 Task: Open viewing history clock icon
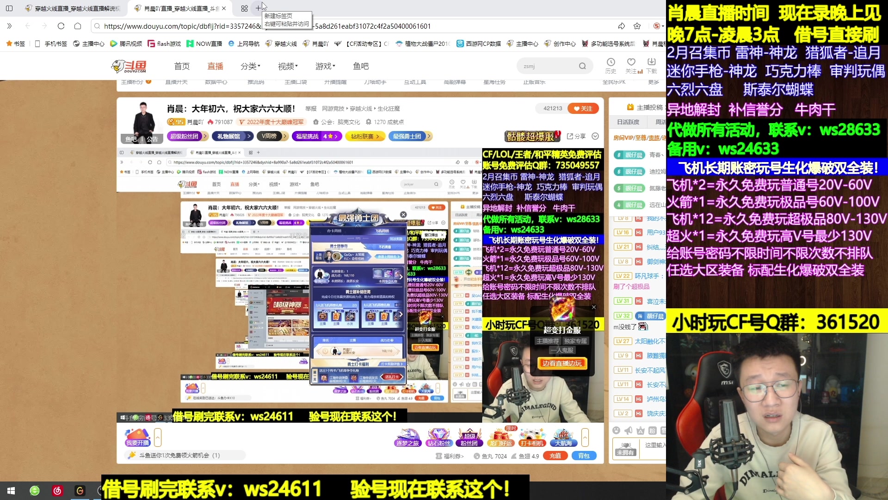tap(610, 66)
